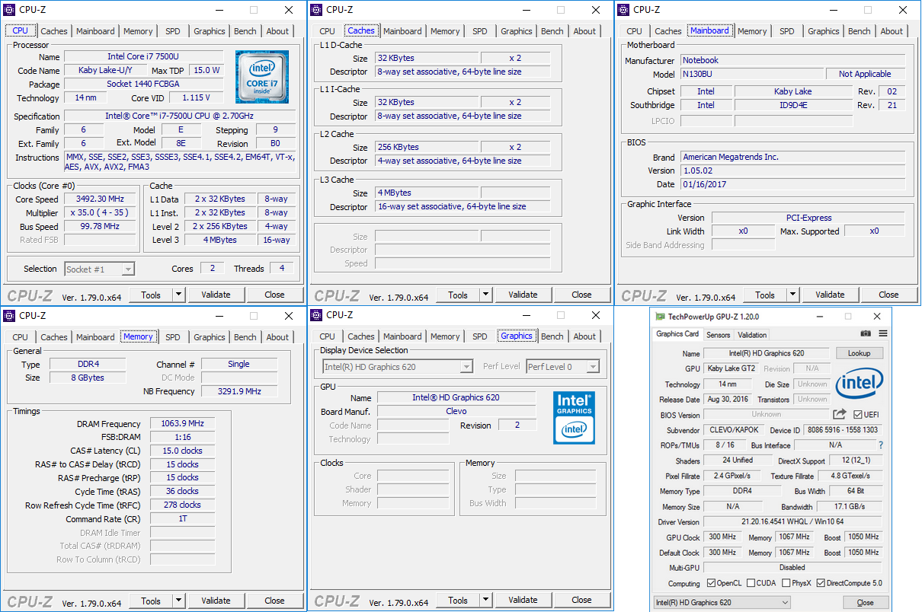Select the Graphics Card tab in GPU-Z
This screenshot has height=612, width=922.
tap(677, 334)
